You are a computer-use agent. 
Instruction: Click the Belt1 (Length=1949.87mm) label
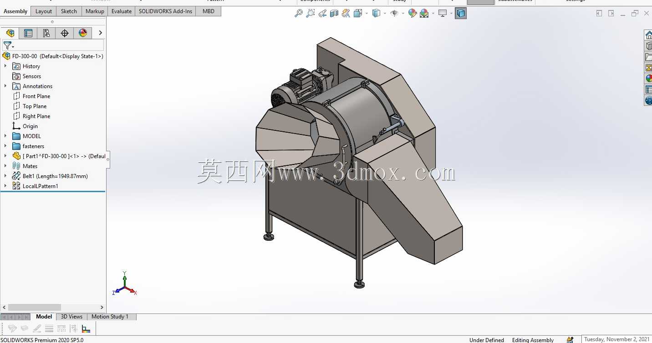[55, 176]
